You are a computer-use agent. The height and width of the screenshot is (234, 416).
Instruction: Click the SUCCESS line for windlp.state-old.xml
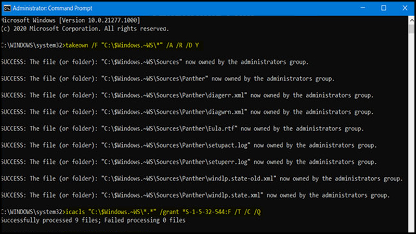[x=202, y=178]
